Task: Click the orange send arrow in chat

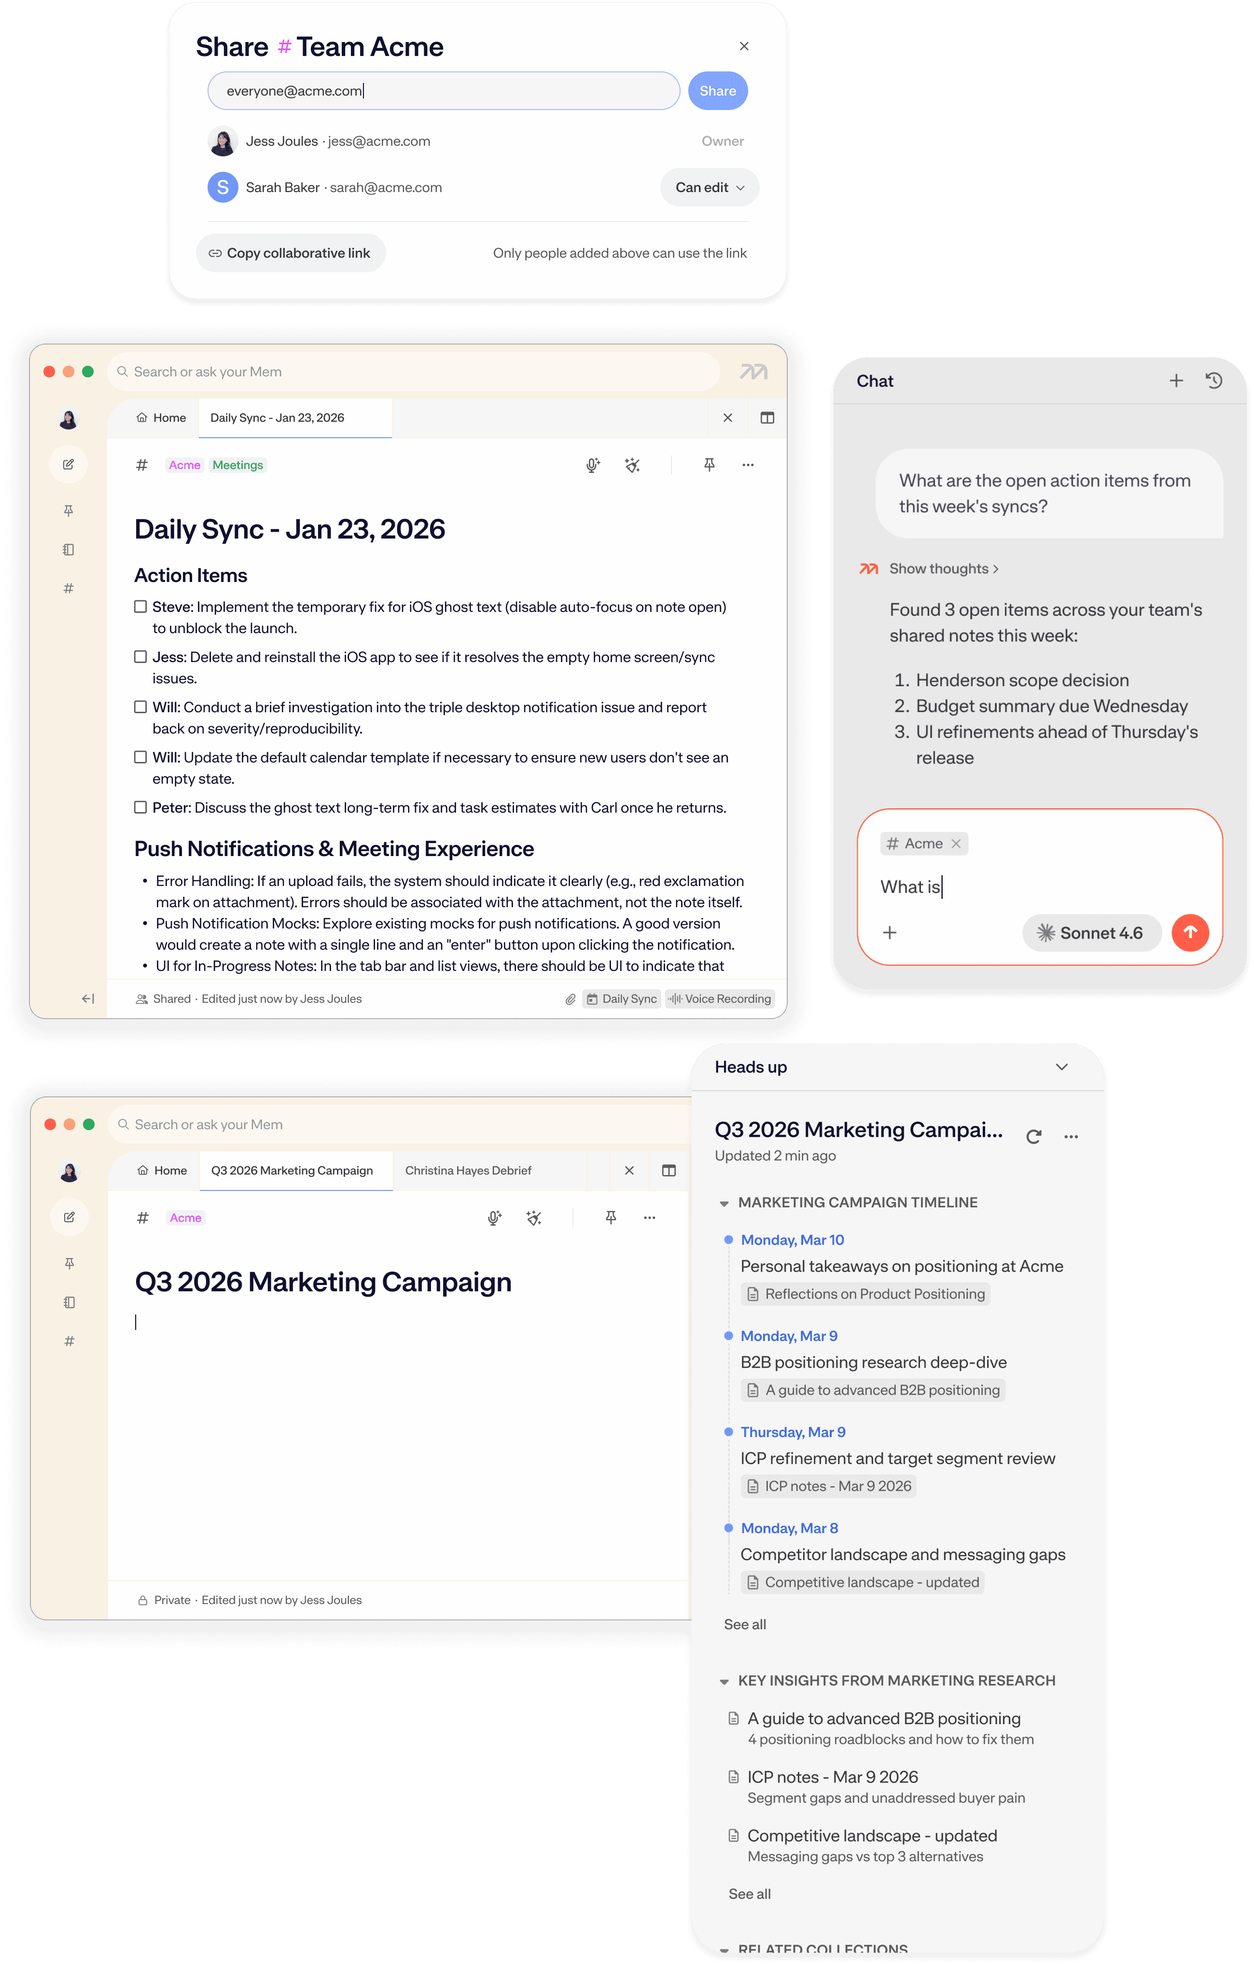Action: click(x=1189, y=932)
